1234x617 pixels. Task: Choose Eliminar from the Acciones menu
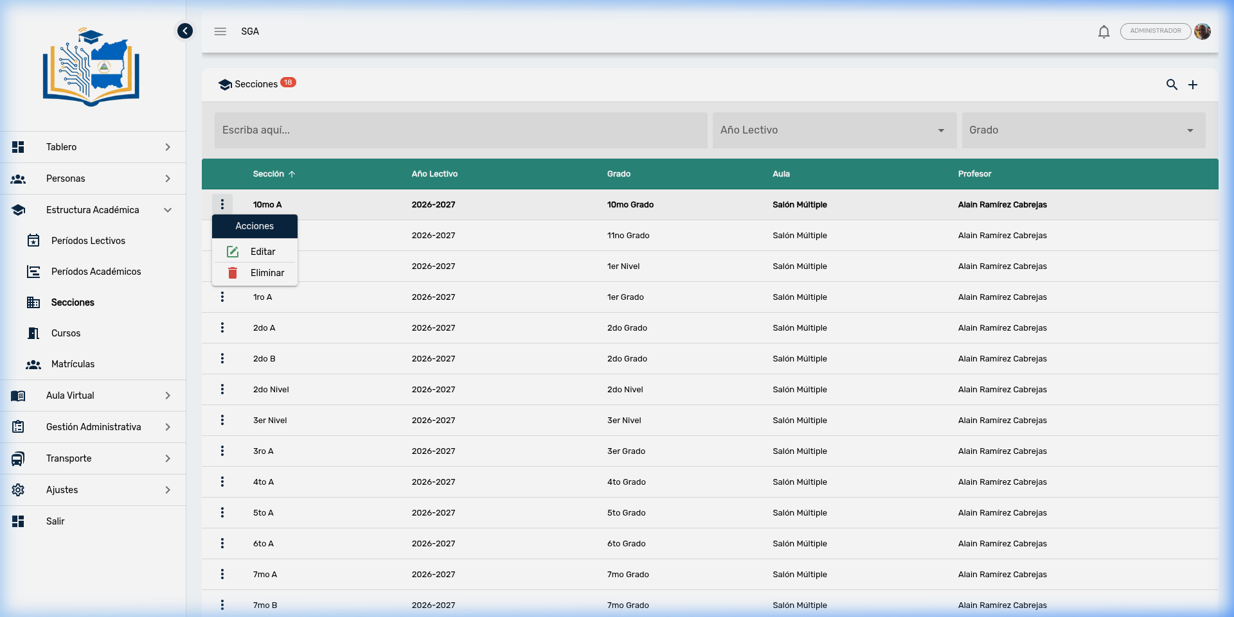click(267, 273)
